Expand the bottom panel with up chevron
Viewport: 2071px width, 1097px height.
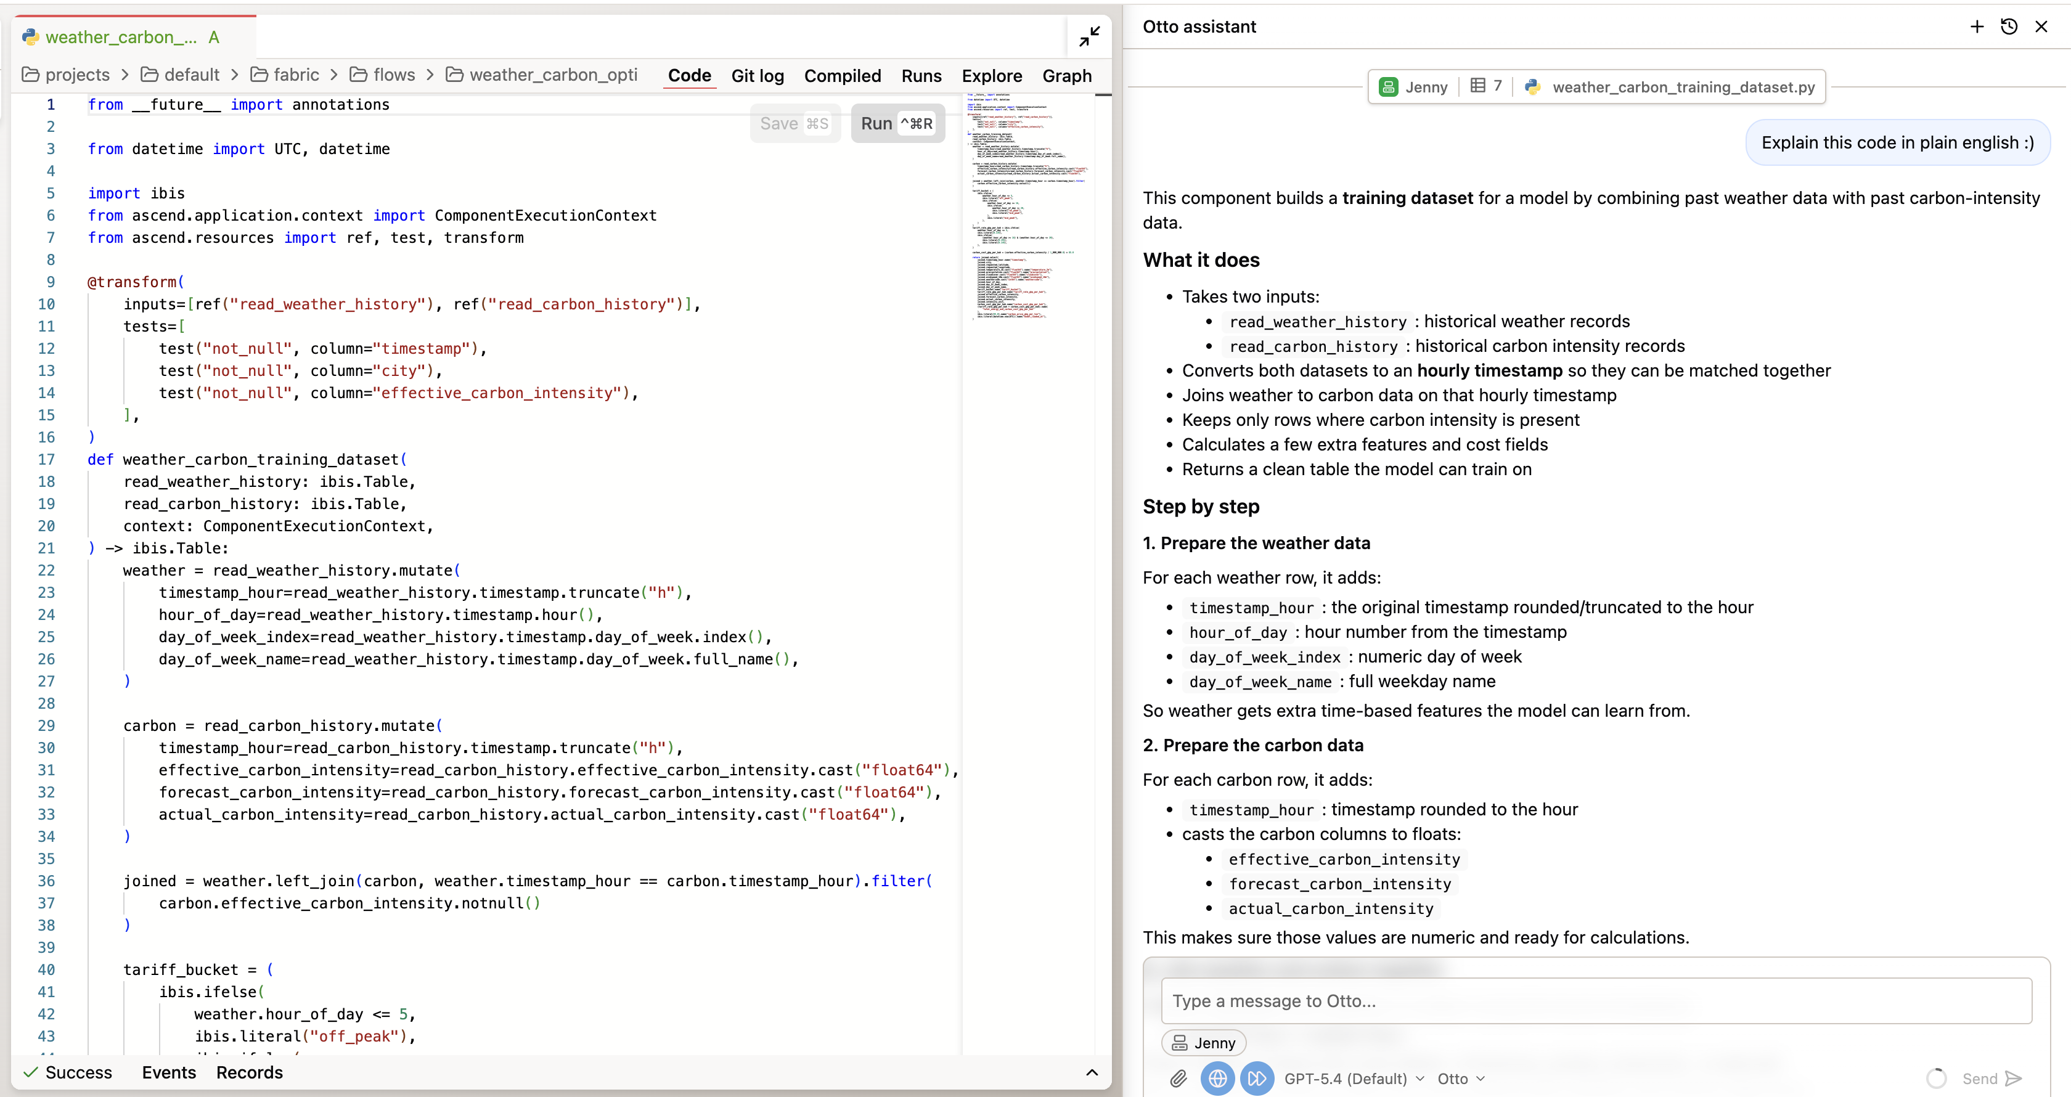pyautogui.click(x=1092, y=1073)
